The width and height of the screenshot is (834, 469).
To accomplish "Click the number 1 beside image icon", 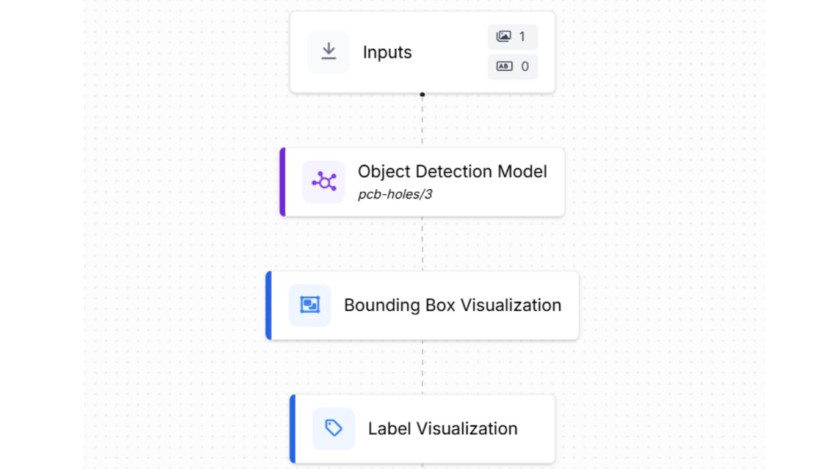I will pos(522,37).
